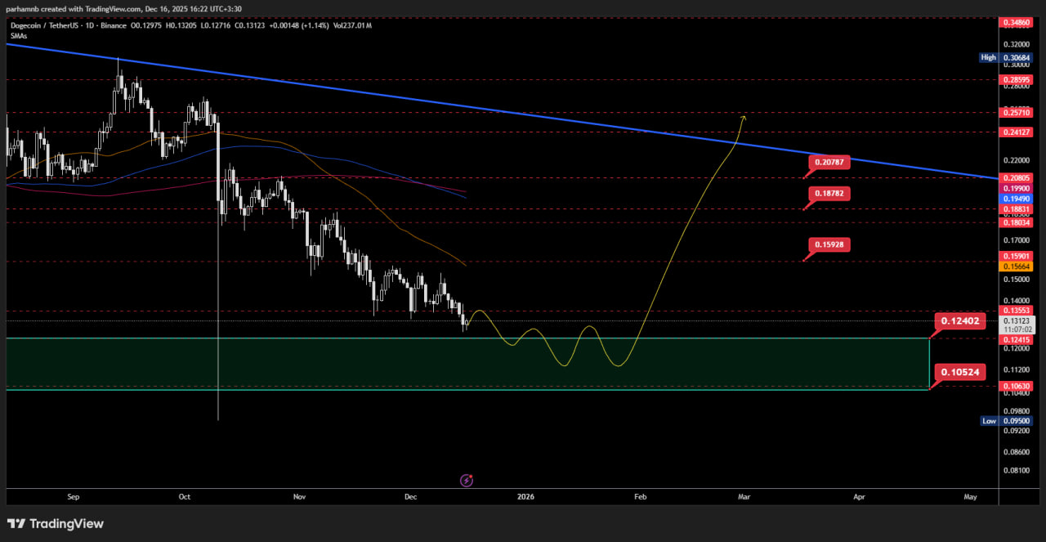This screenshot has width=1046, height=542.
Task: Click the SMAs indicator legend
Action: tap(20, 35)
